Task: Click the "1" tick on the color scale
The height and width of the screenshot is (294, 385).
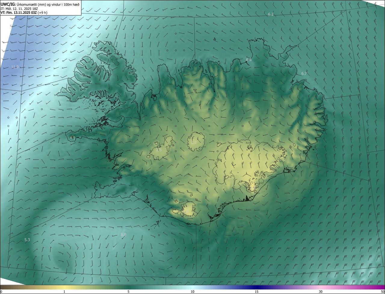Action: point(64,292)
